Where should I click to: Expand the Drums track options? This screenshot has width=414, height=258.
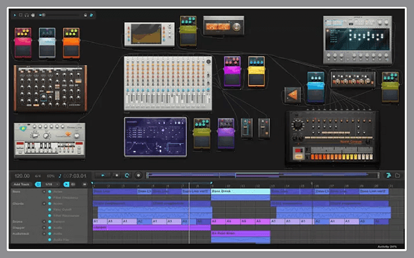[x=44, y=221]
